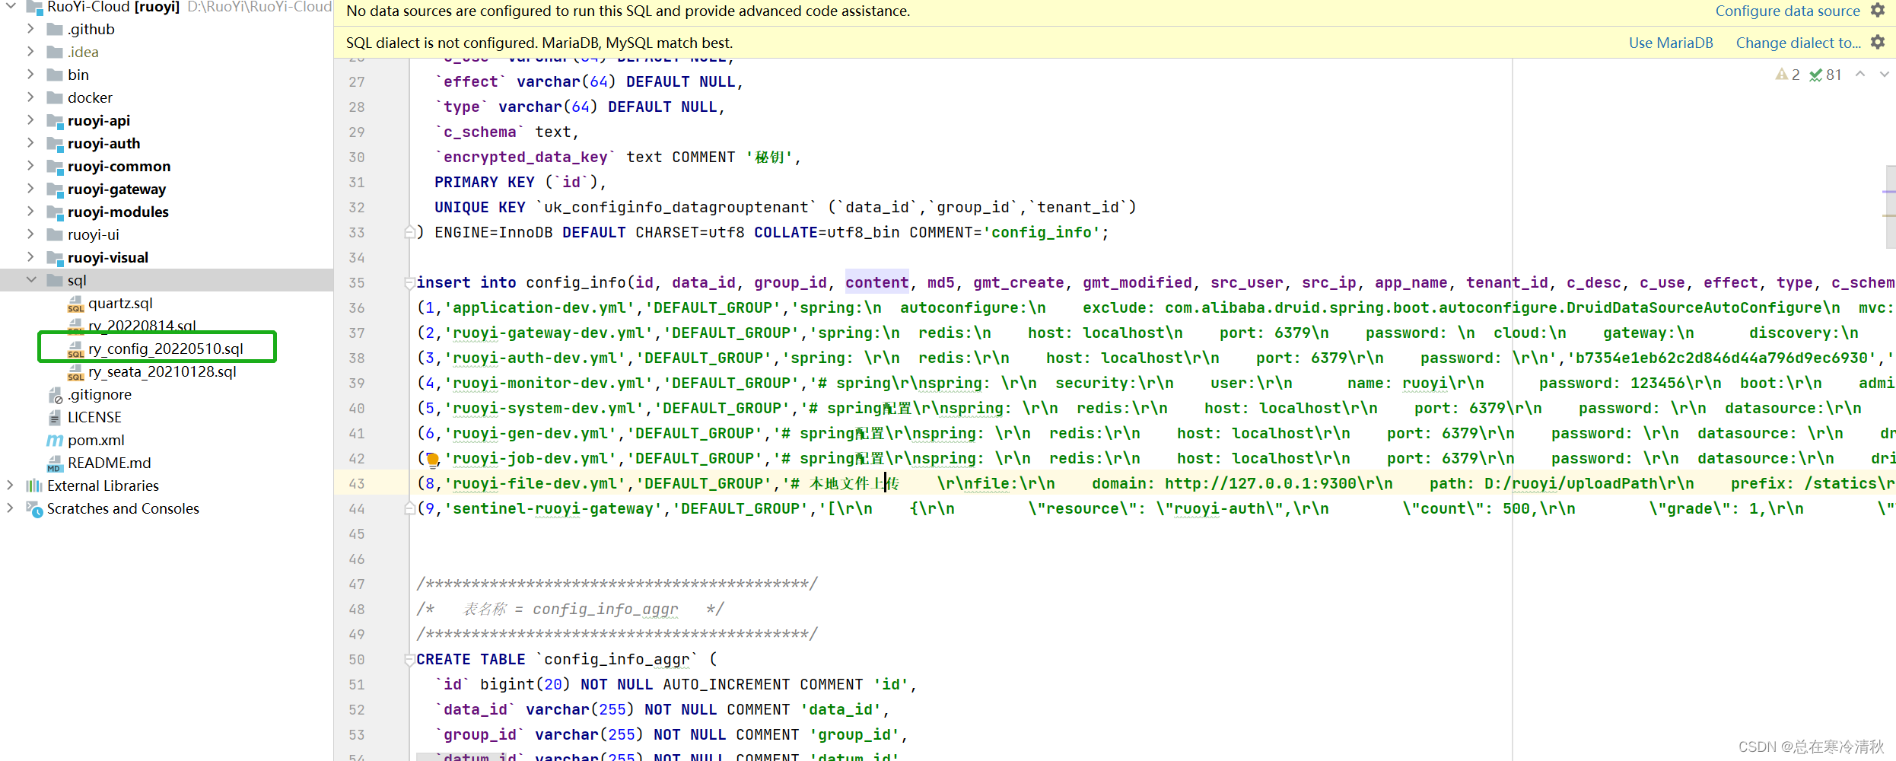Screen dimensions: 1896x761
Task: Select ry_config_20220510.sql file
Action: click(x=166, y=349)
